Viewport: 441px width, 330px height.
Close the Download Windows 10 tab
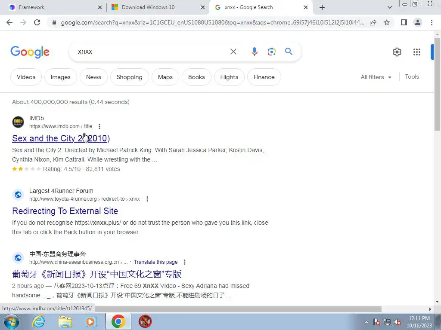[203, 8]
